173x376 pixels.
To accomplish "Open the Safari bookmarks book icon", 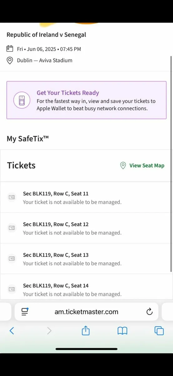I will pyautogui.click(x=122, y=331).
